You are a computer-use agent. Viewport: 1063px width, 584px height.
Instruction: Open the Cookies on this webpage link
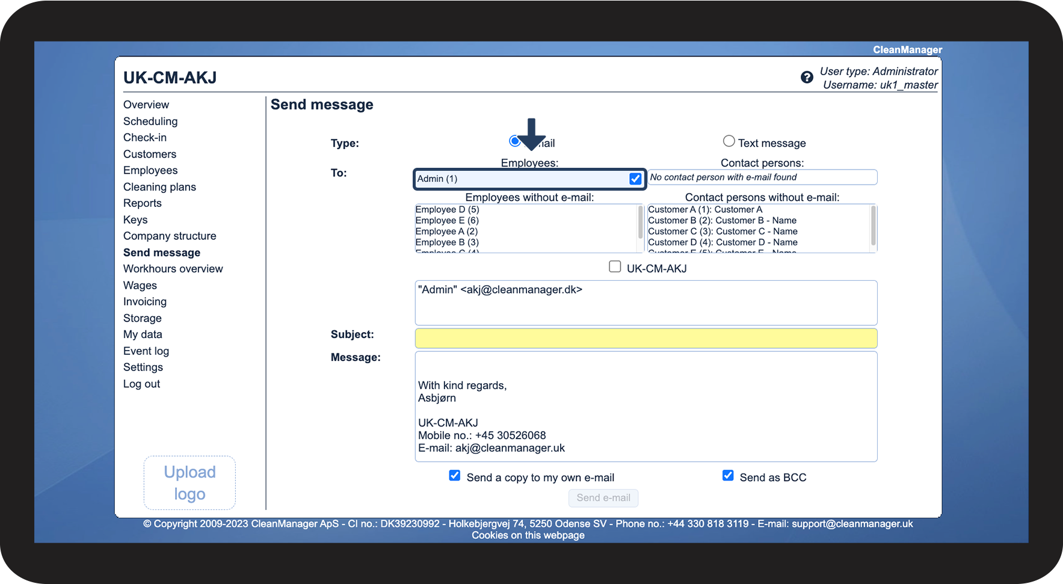pos(528,535)
